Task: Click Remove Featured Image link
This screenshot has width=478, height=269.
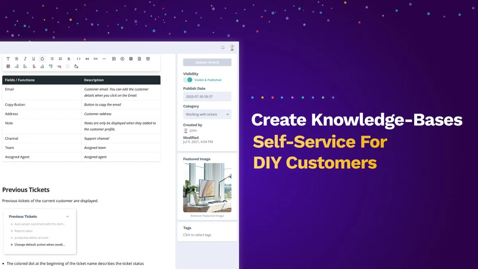Action: click(x=207, y=216)
